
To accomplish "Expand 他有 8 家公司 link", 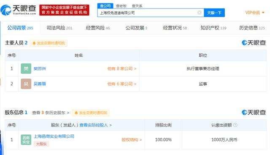I will click(122, 69).
